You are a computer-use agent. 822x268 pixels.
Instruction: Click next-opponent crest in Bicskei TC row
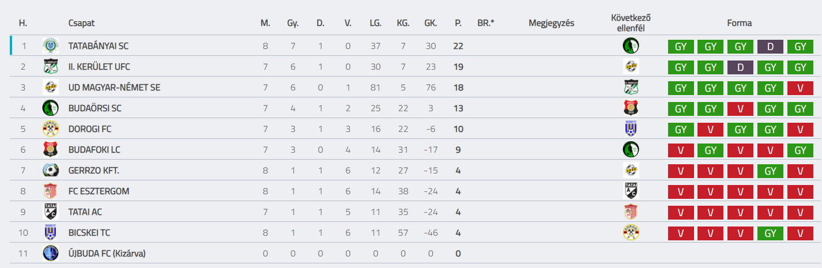pos(631,233)
